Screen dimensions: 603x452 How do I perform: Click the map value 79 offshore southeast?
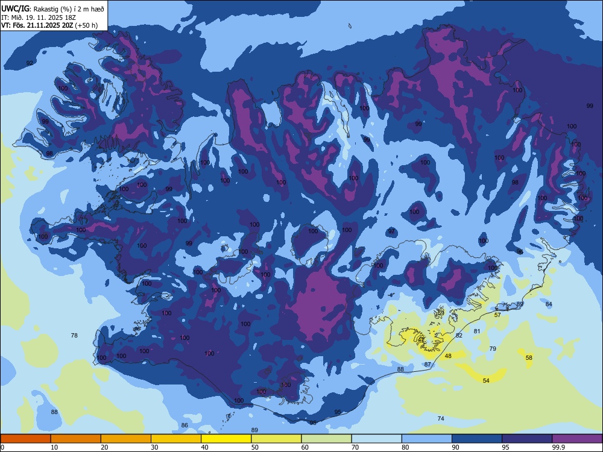point(493,349)
